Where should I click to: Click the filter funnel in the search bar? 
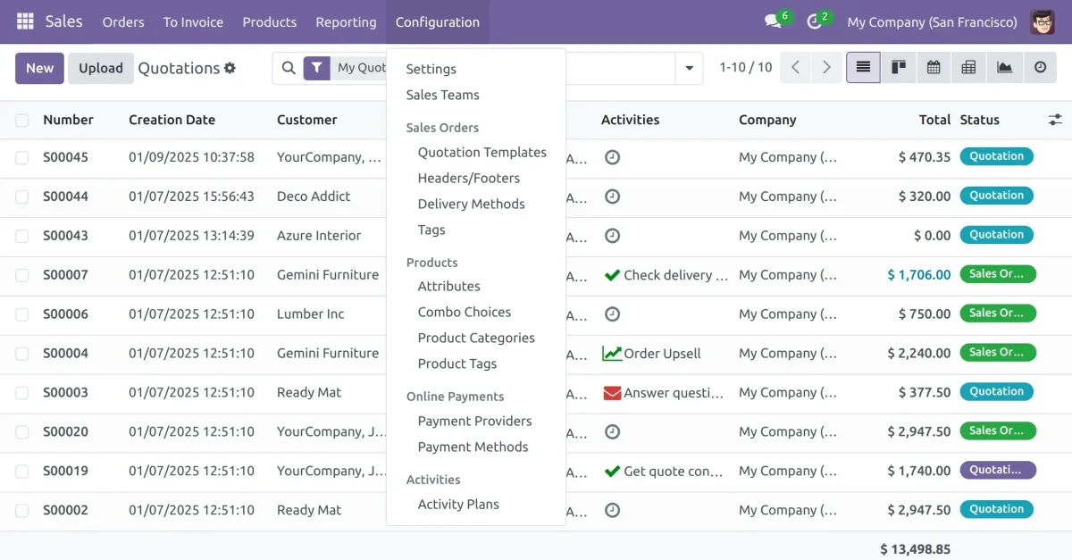[317, 67]
